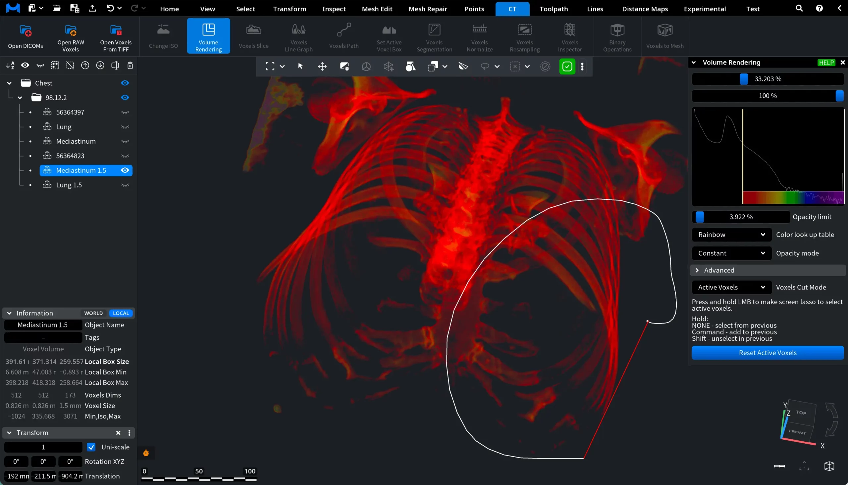848x485 pixels.
Task: Click the undo arrow icon
Action: [x=110, y=8]
